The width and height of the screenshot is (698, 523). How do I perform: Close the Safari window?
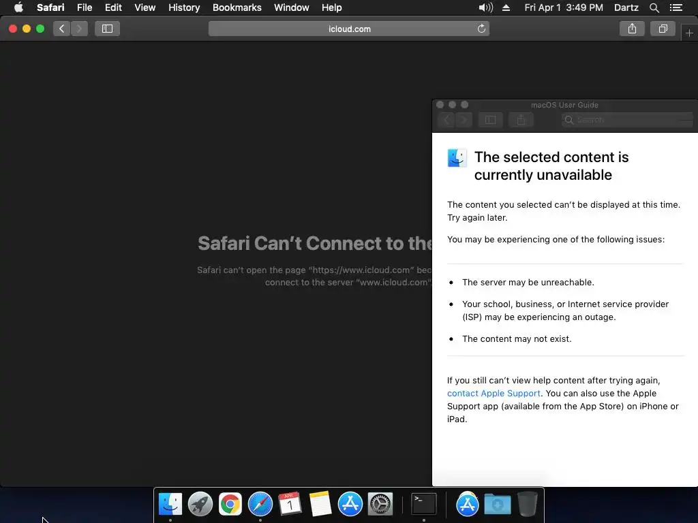click(x=13, y=29)
